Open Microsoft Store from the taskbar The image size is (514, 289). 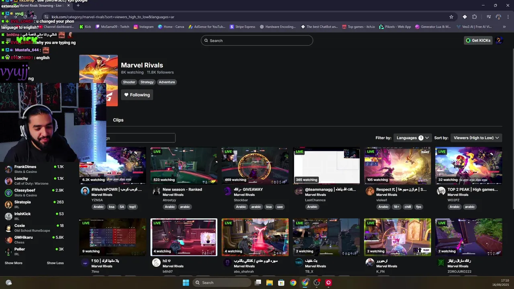click(281, 283)
